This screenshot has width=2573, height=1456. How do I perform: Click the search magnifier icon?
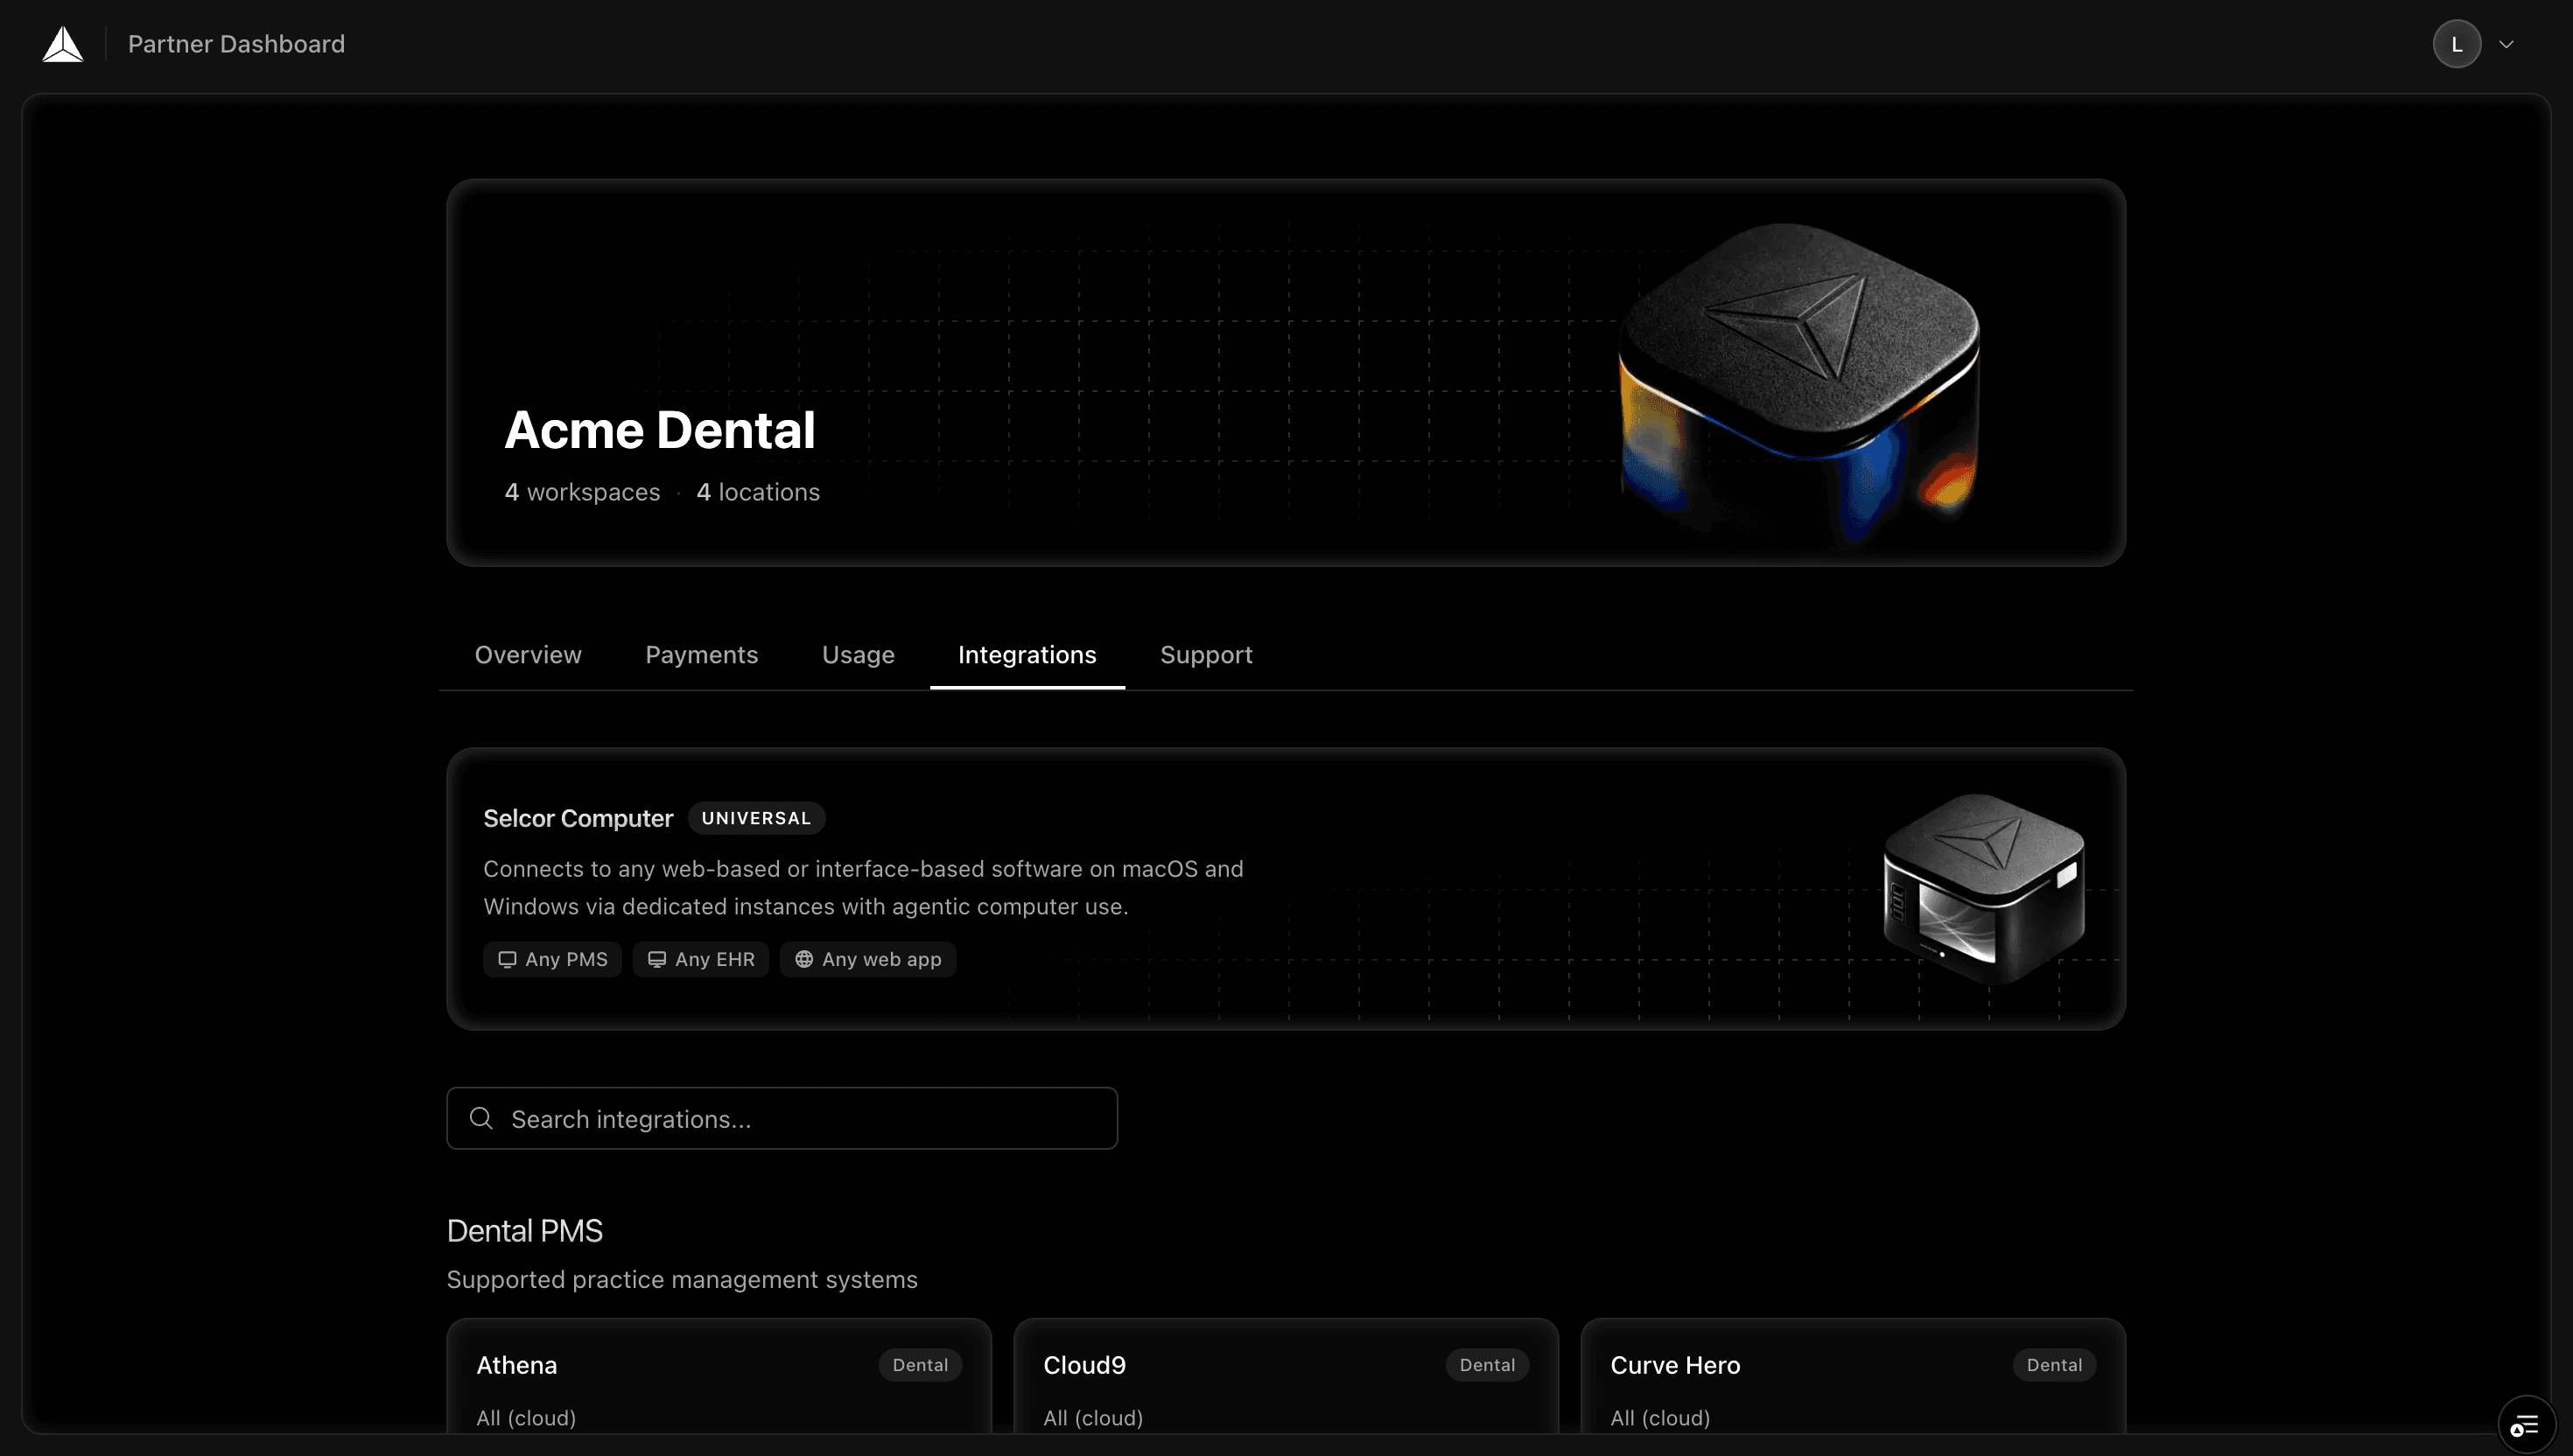point(482,1117)
